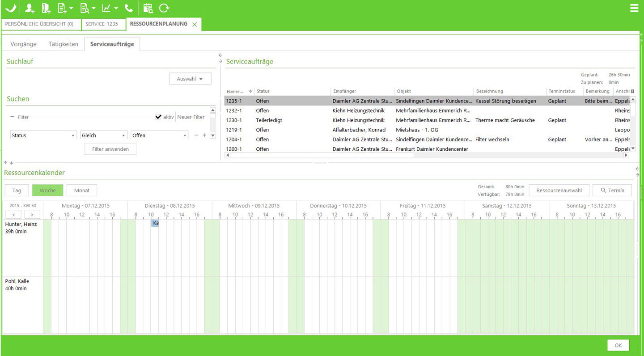Toggle the 'aktiv' filter checkbox

click(158, 117)
